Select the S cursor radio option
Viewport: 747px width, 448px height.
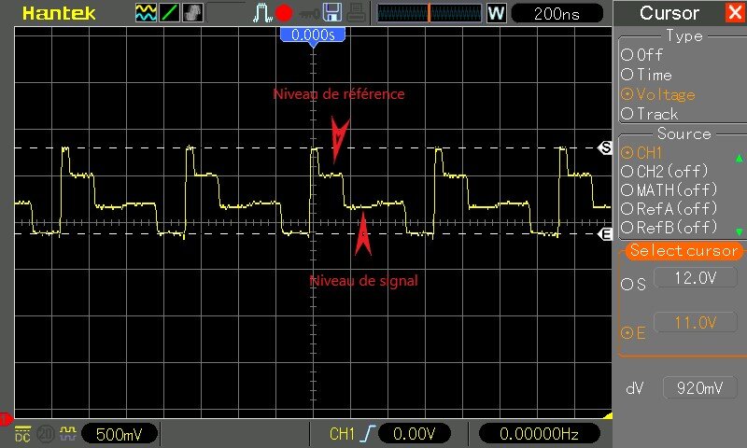click(633, 285)
